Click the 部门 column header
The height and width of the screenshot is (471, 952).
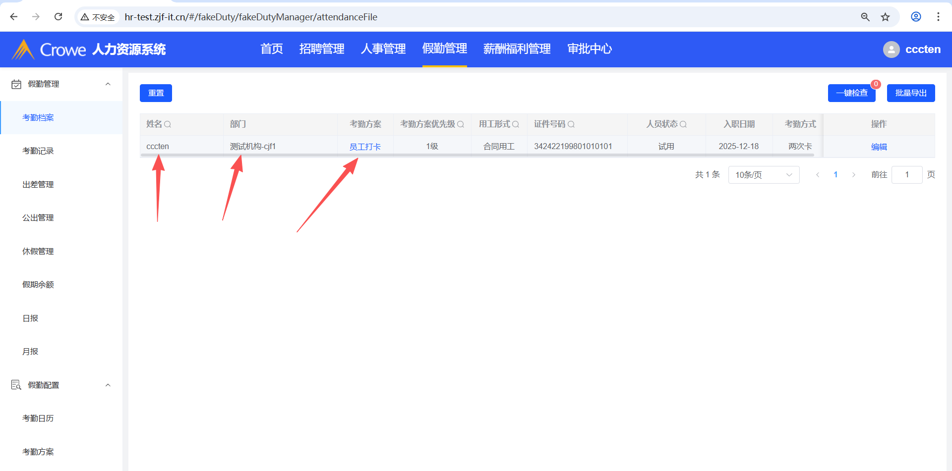tap(238, 124)
